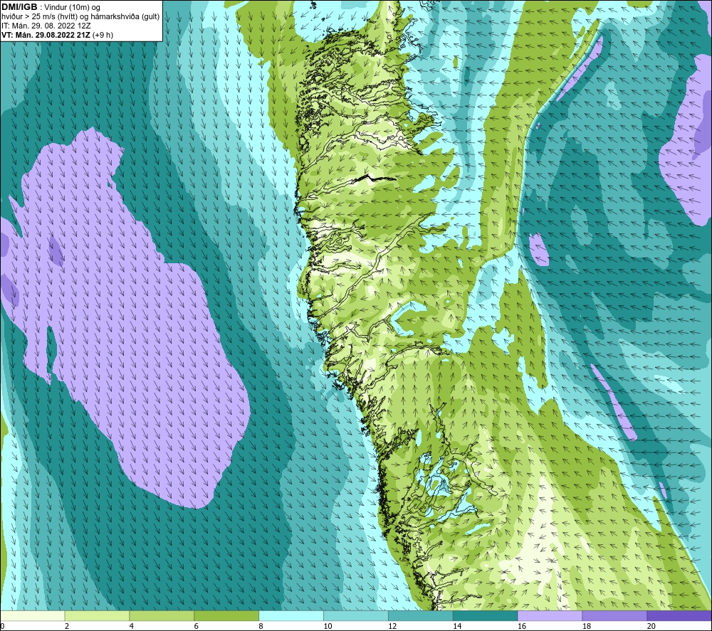Click the "VT: Mán. 29.08.2022 21Z" valid time
This screenshot has height=631, width=712.
pyautogui.click(x=46, y=35)
